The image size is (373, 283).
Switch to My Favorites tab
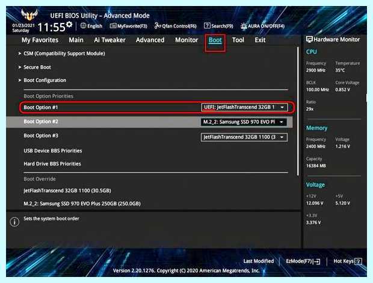click(40, 40)
